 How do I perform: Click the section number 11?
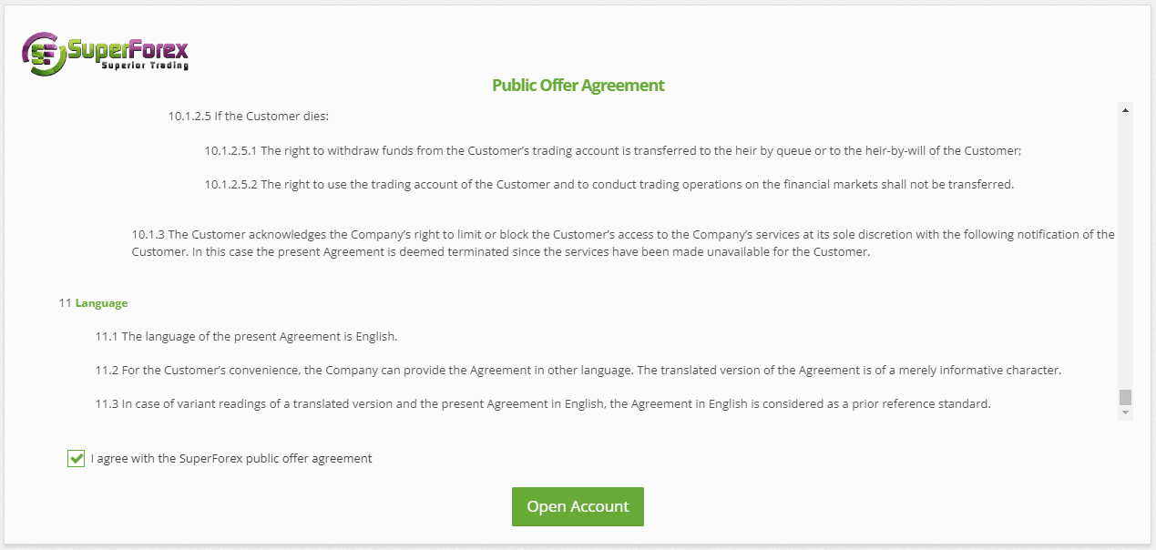pyautogui.click(x=65, y=302)
